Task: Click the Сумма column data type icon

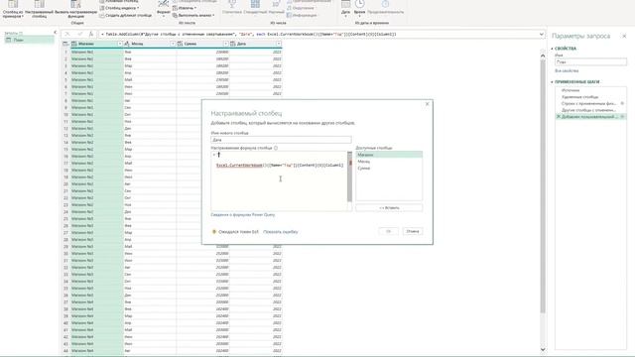Action: click(x=181, y=44)
